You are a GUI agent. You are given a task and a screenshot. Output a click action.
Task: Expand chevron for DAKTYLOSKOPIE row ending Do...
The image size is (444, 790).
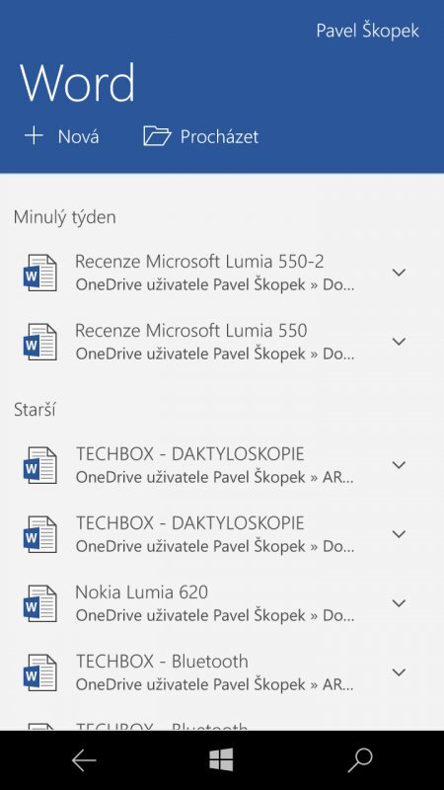pyautogui.click(x=399, y=534)
